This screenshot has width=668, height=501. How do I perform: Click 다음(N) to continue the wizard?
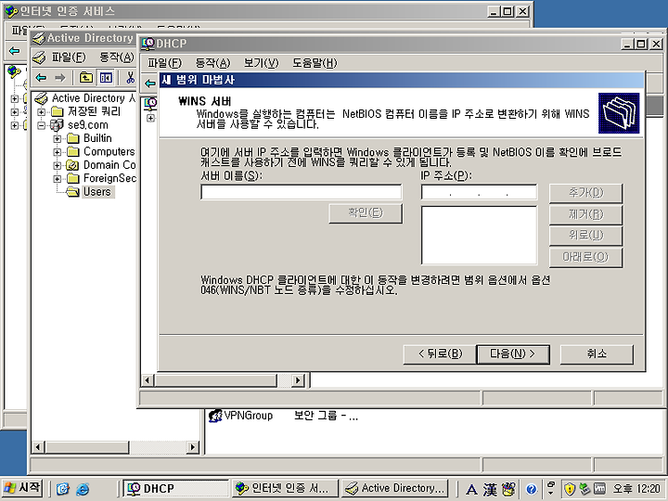pyautogui.click(x=512, y=354)
